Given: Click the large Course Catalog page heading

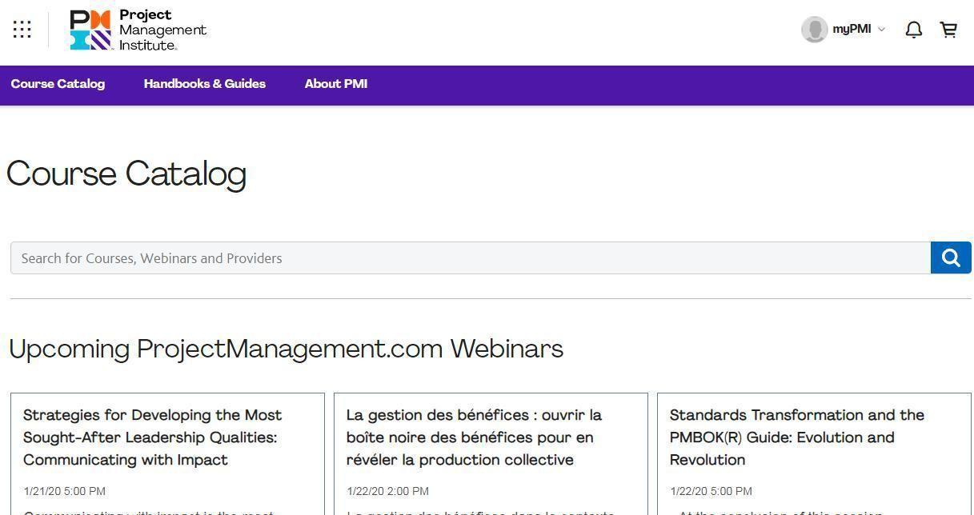Looking at the screenshot, I should [x=126, y=174].
